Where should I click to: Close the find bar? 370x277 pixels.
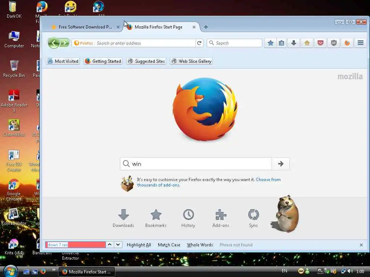click(x=361, y=245)
